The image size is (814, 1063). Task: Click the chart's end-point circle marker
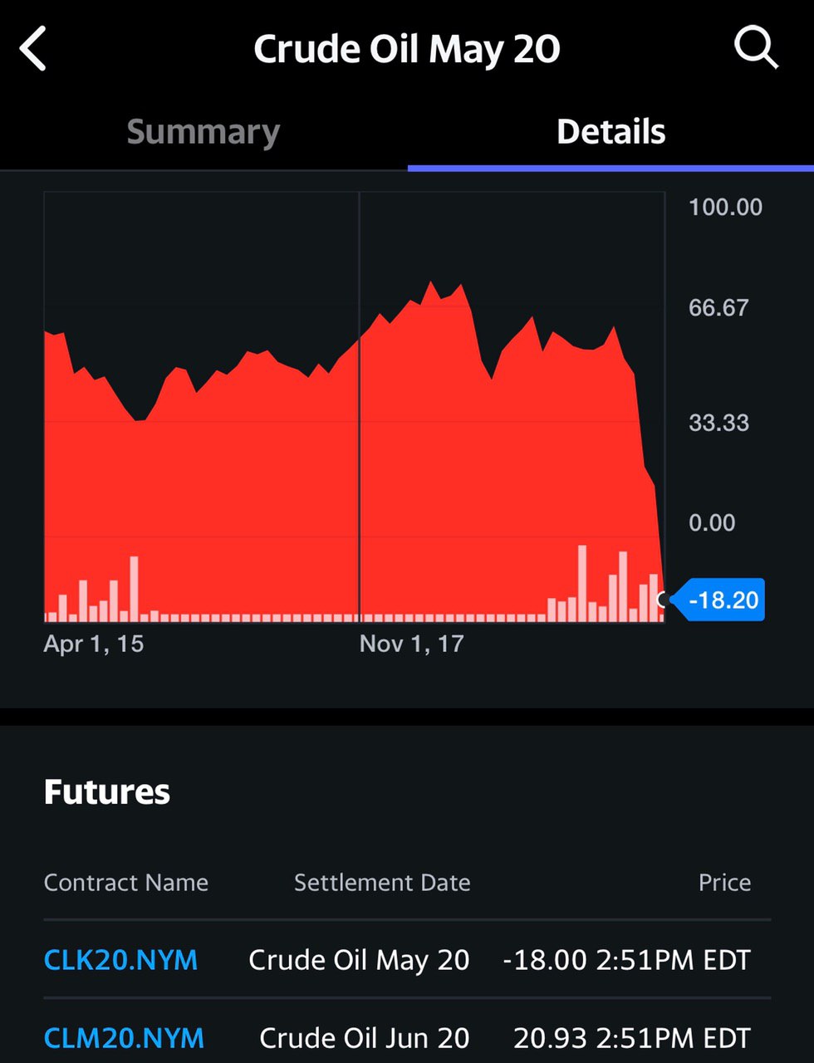point(662,599)
